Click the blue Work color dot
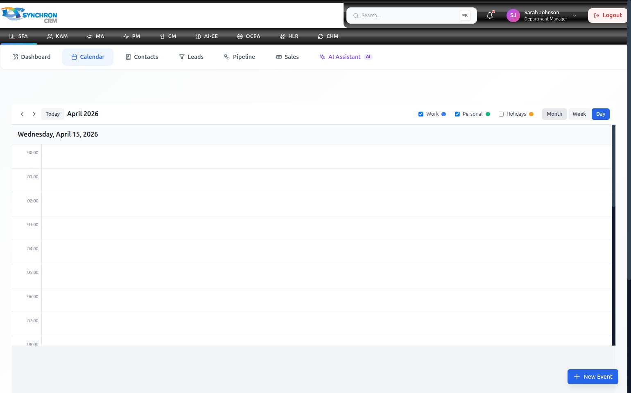631x393 pixels. 443,114
